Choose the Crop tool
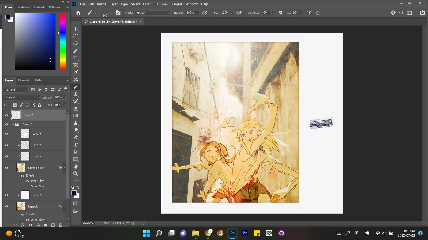The width and height of the screenshot is (428, 240). click(76, 58)
